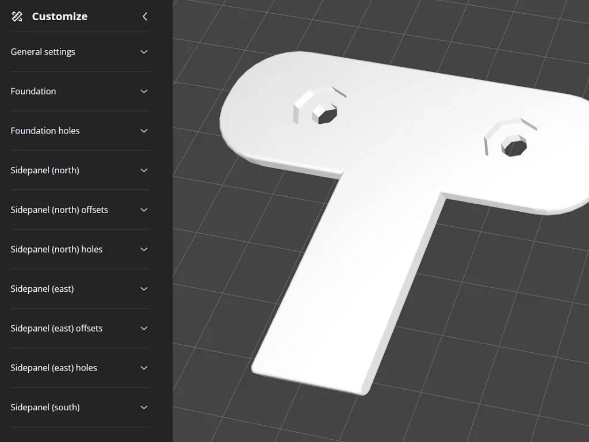Expand the Foundation section chevron
The width and height of the screenshot is (589, 442).
(144, 92)
